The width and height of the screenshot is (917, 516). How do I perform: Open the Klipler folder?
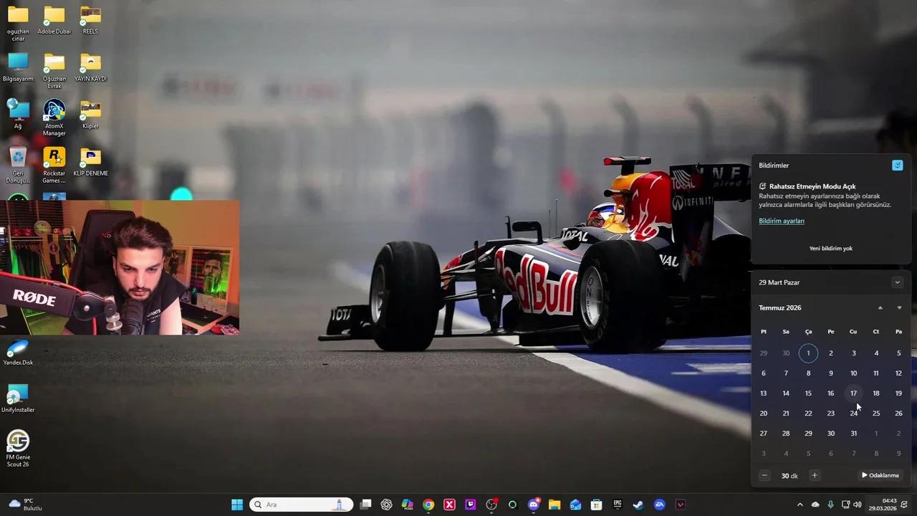click(x=90, y=115)
